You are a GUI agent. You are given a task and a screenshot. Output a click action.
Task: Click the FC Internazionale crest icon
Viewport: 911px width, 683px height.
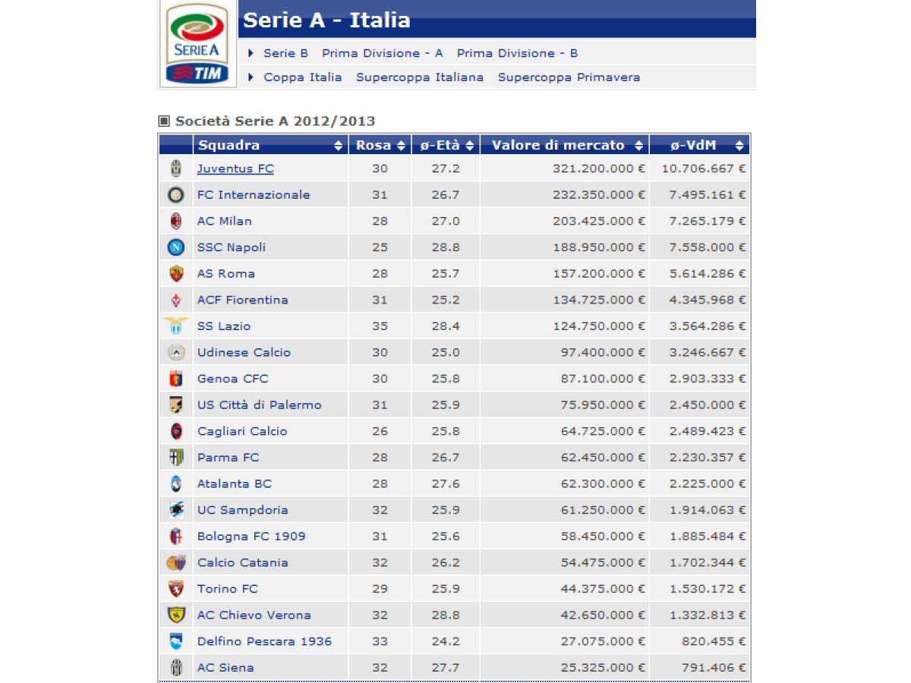(176, 195)
